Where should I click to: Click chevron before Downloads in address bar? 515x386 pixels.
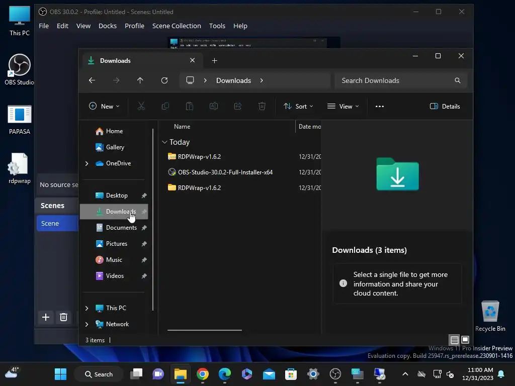coord(205,80)
